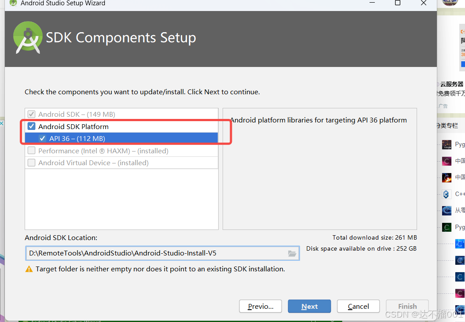Uncheck the API 36 component checkbox
The image size is (465, 322).
point(42,138)
